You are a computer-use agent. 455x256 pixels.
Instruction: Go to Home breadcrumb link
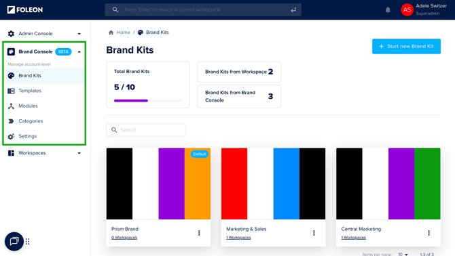(x=124, y=33)
